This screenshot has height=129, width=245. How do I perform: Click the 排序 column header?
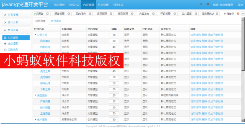(114, 29)
